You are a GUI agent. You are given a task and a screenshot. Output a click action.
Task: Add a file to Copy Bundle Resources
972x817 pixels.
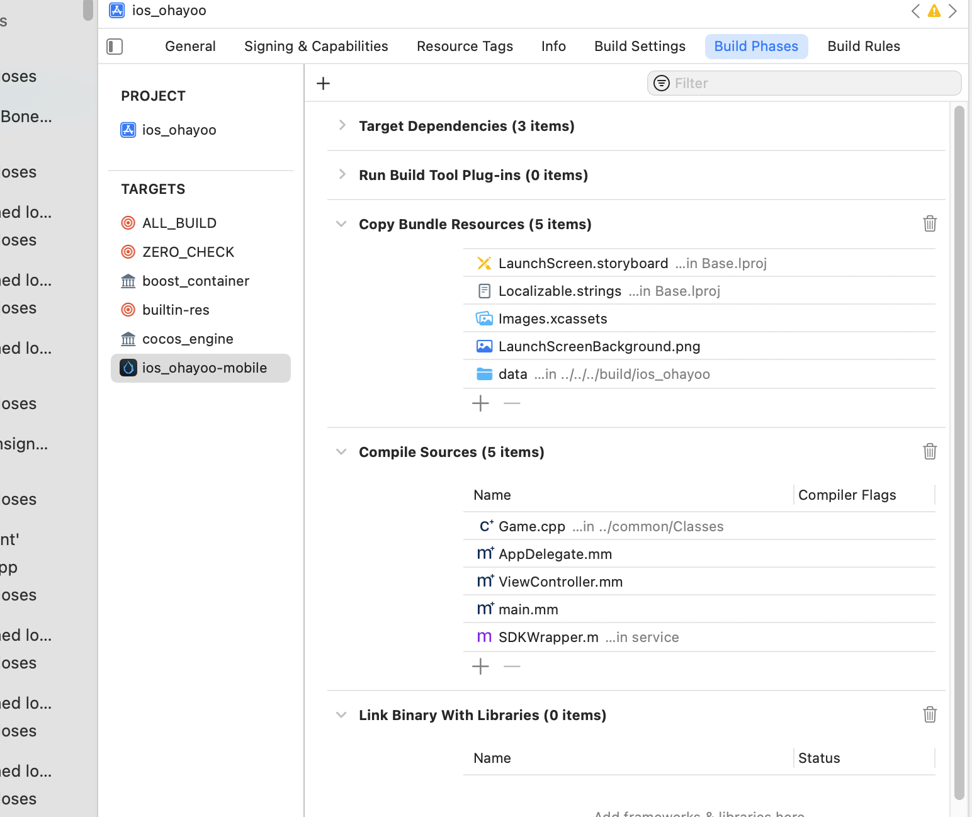point(480,403)
